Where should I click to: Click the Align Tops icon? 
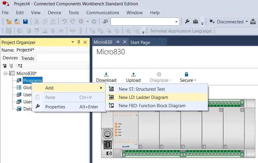(37, 31)
